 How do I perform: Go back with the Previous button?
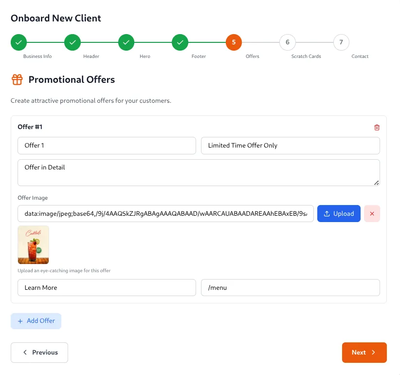(39, 353)
